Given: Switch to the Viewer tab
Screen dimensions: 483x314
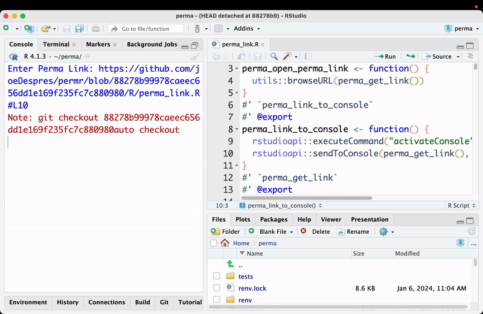Looking at the screenshot, I should (x=331, y=219).
